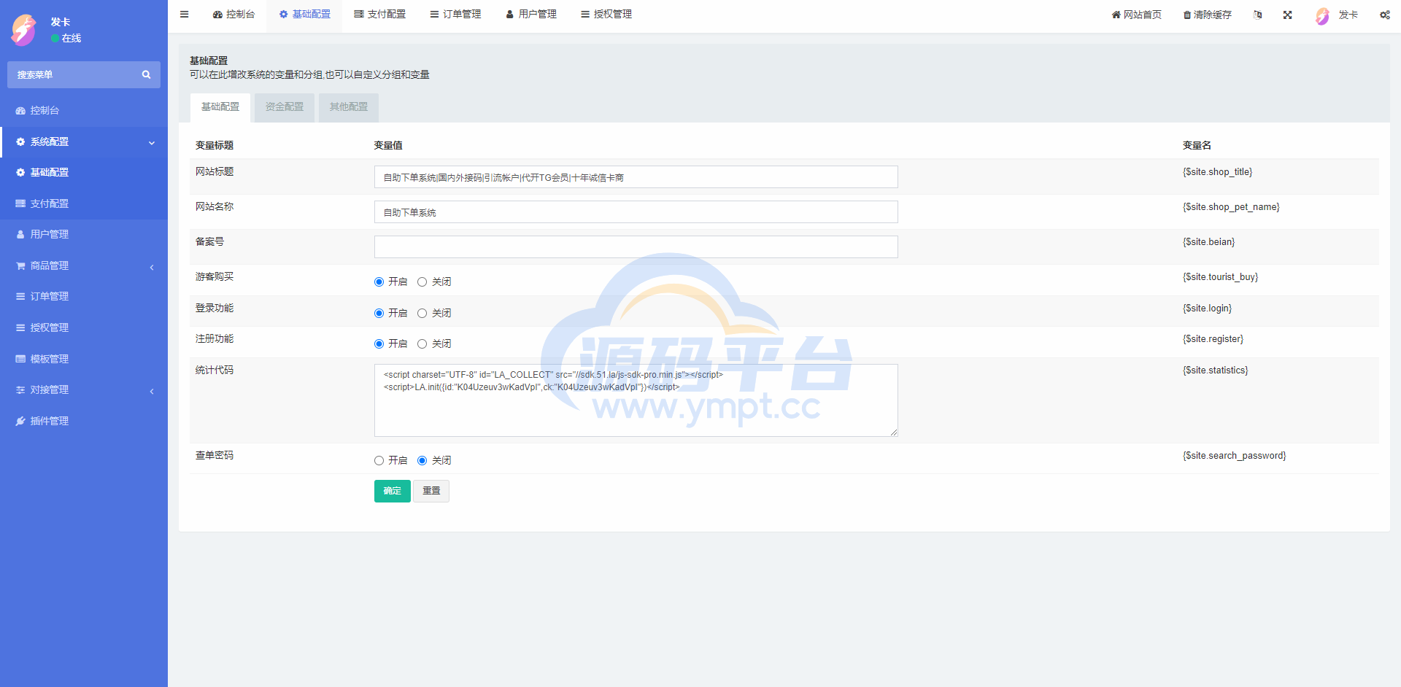Click the card icon in top 支付配置 tab

point(359,15)
